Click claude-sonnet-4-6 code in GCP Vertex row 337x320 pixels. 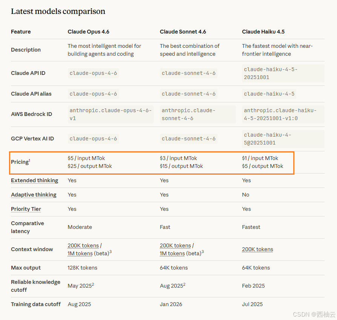click(x=188, y=139)
